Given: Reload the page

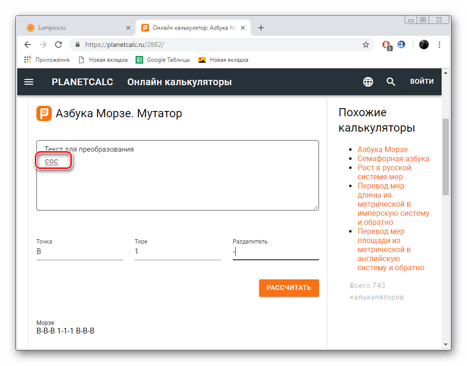Looking at the screenshot, I should (58, 44).
